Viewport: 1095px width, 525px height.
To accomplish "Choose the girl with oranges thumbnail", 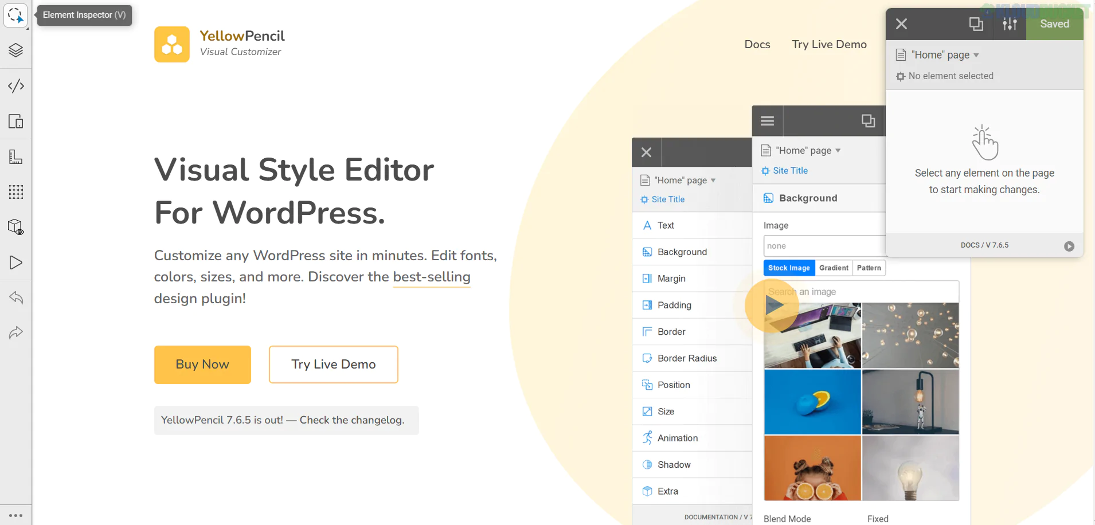I will (x=812, y=468).
